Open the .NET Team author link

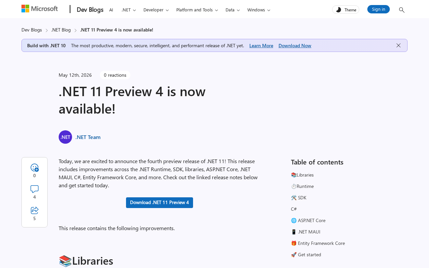[x=88, y=137]
